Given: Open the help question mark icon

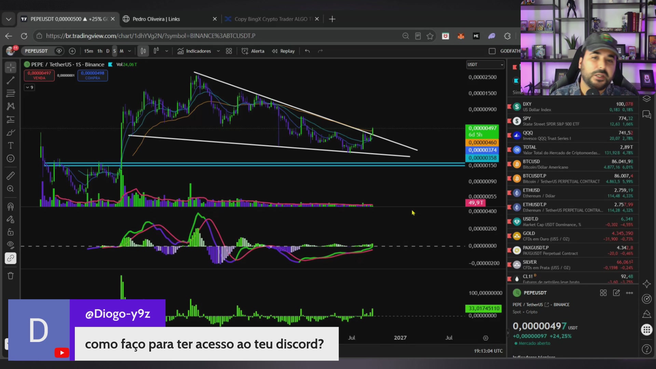Looking at the screenshot, I should tap(647, 349).
